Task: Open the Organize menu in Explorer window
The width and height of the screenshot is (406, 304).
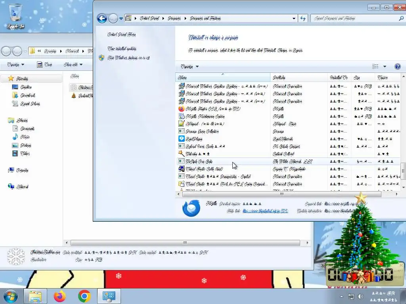Action: 15,65
